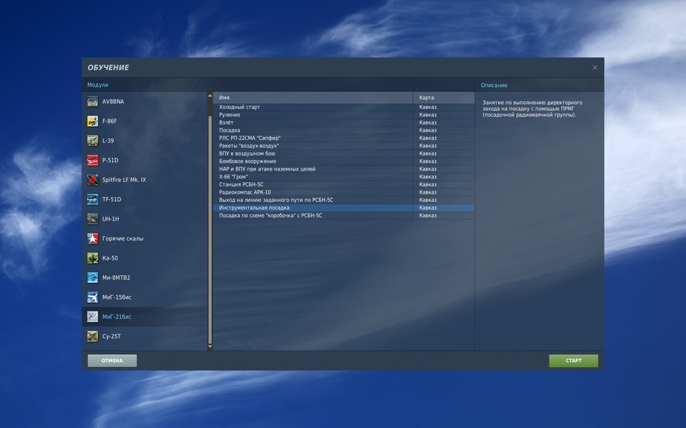Select the МиГ-15бис module icon

[93, 297]
